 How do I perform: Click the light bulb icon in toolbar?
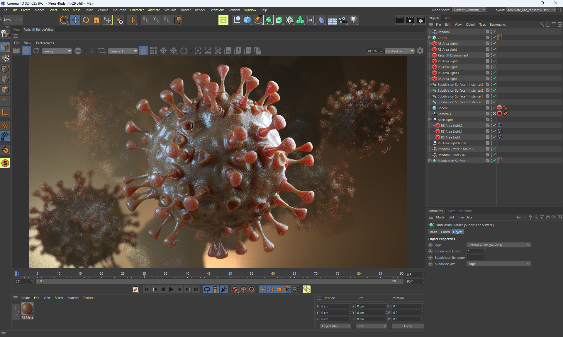click(354, 20)
